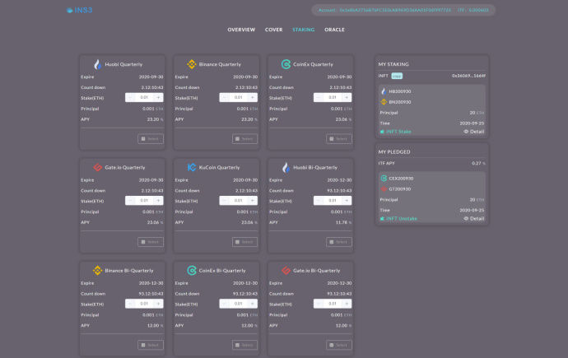Open the OVERVIEW tab

[x=241, y=30]
